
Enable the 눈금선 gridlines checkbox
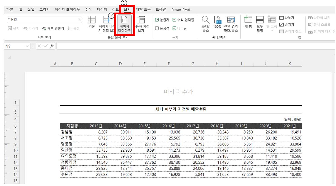coord(157,28)
